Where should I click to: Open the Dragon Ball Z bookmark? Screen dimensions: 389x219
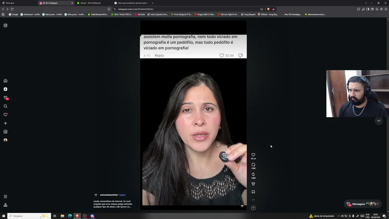[204, 14]
